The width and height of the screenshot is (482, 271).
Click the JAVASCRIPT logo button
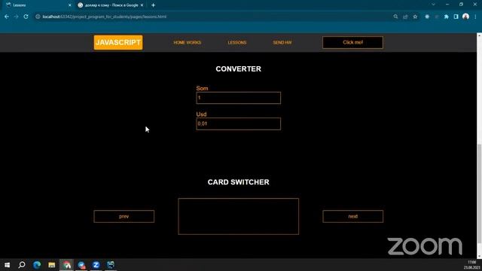tap(118, 42)
